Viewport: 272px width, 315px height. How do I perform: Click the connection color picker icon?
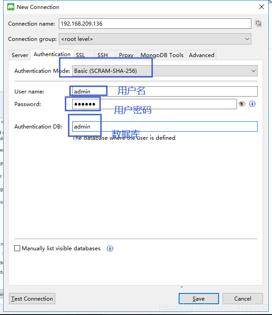point(258,23)
